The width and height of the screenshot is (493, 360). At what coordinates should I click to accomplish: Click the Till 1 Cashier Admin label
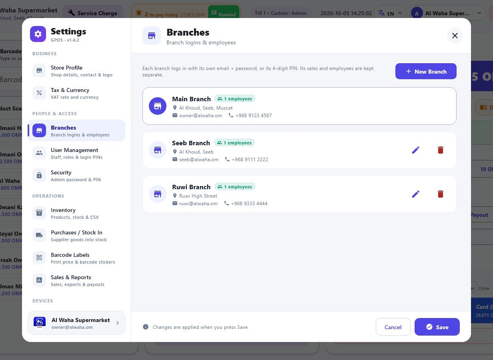click(281, 13)
